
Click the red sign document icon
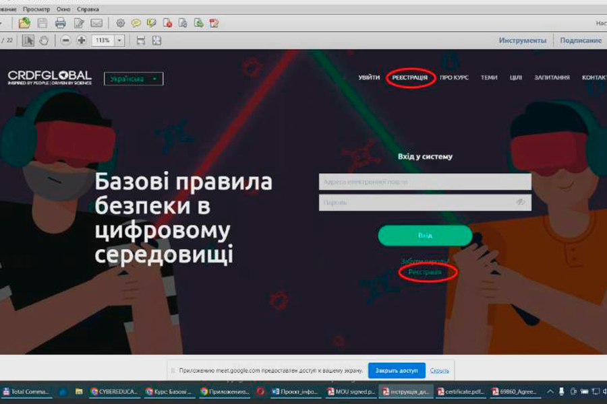tap(214, 23)
